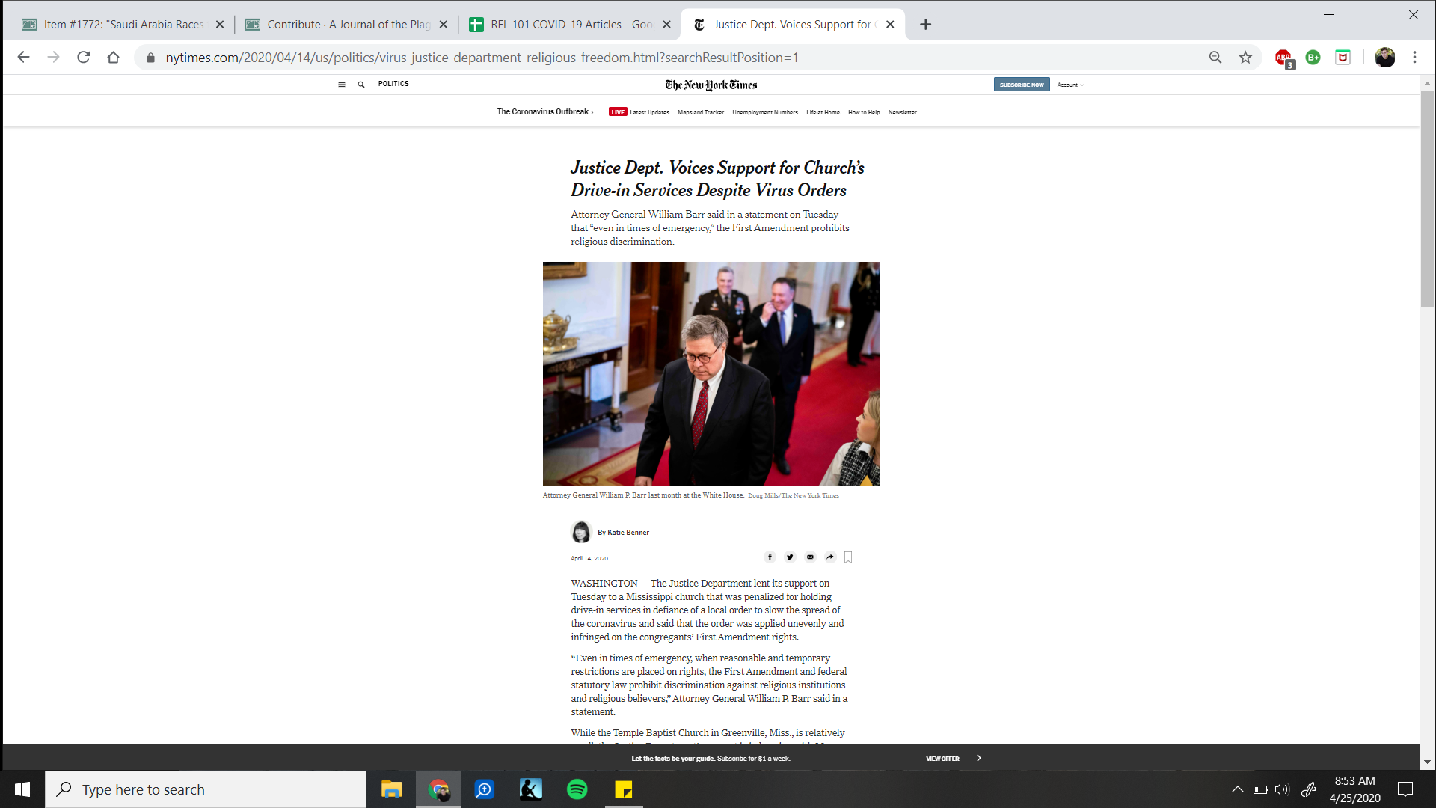Open the View Offer subscription banner

pyautogui.click(x=942, y=759)
